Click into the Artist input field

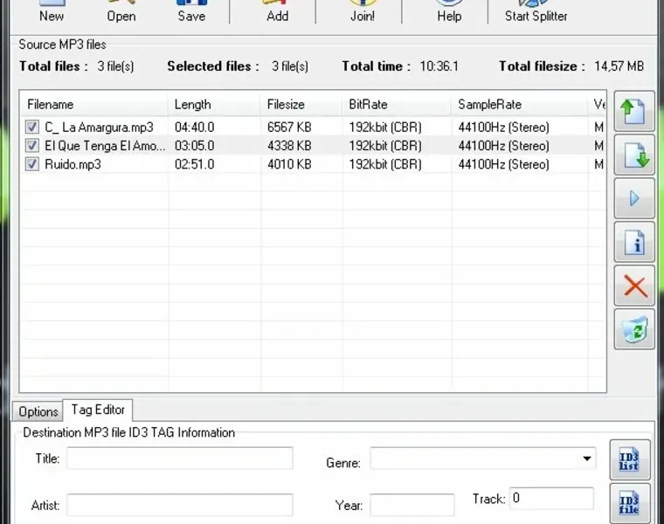point(180,505)
